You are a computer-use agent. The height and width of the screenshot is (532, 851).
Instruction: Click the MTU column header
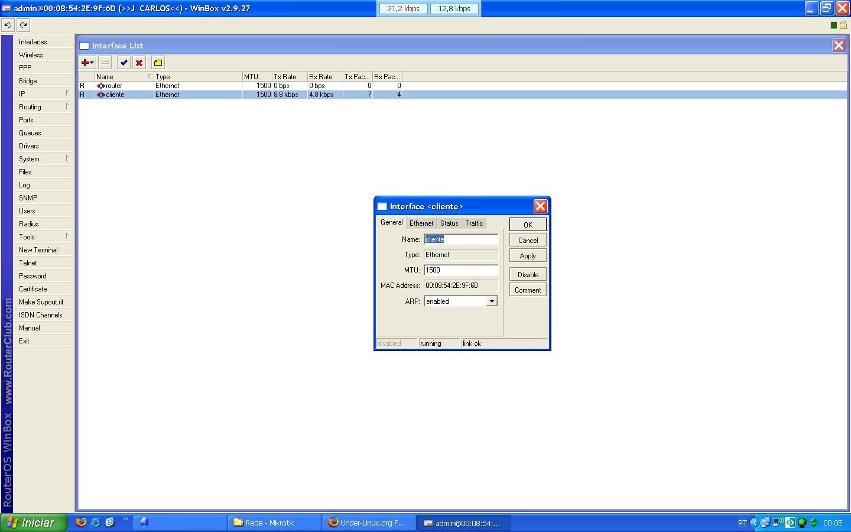(x=257, y=77)
